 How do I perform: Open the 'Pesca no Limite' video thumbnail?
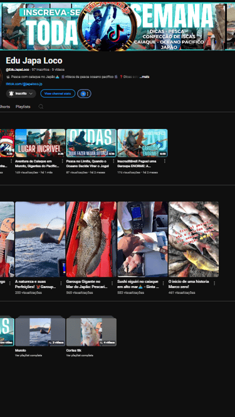click(x=91, y=143)
